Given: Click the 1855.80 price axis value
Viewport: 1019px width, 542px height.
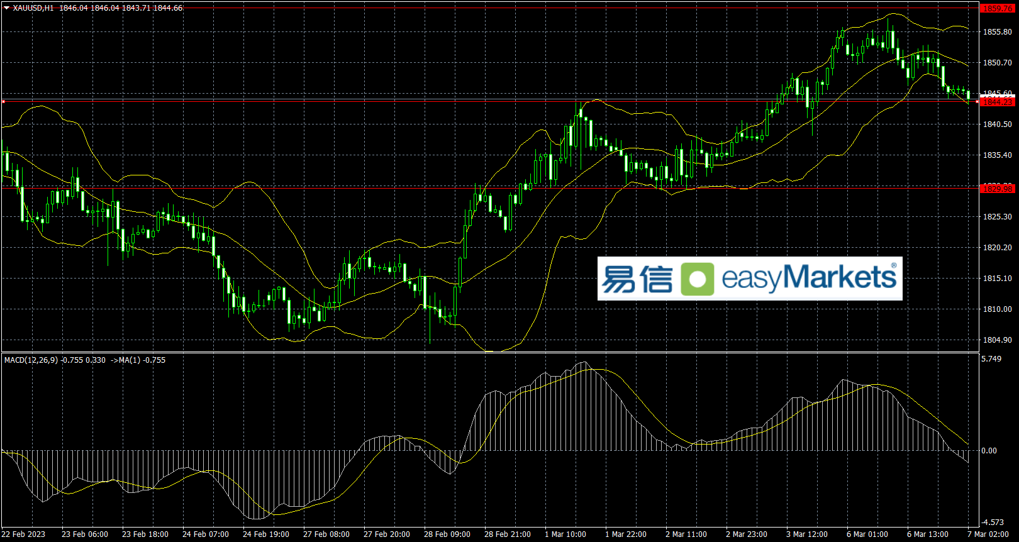Looking at the screenshot, I should (x=998, y=32).
